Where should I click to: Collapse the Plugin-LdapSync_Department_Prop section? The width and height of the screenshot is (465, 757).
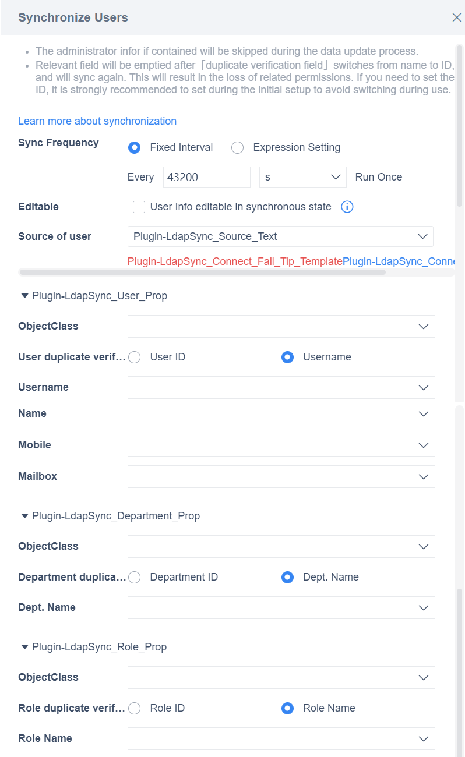coord(24,515)
